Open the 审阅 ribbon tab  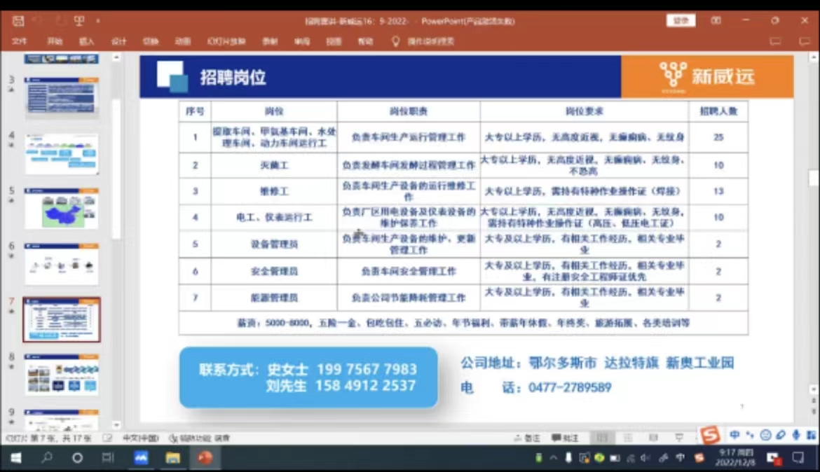(x=302, y=41)
